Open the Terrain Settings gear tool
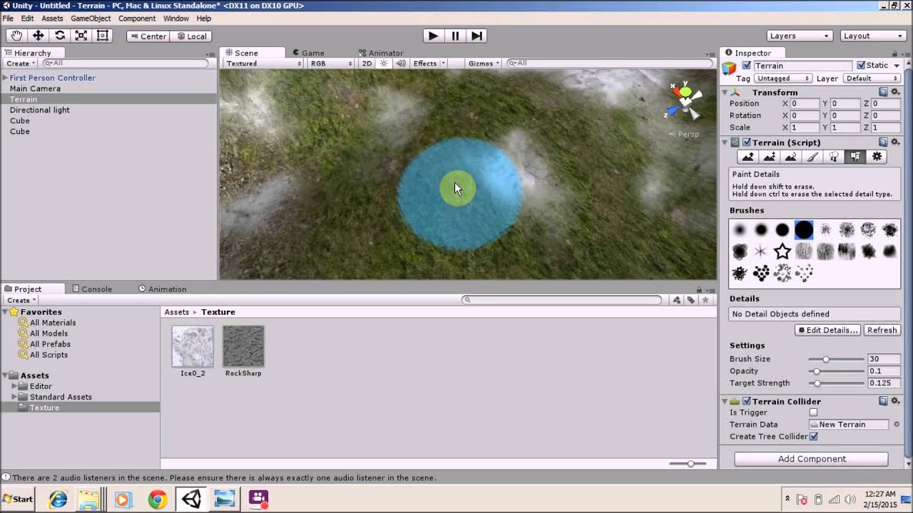 click(877, 157)
